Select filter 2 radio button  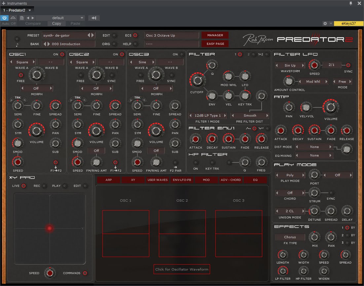(253, 54)
